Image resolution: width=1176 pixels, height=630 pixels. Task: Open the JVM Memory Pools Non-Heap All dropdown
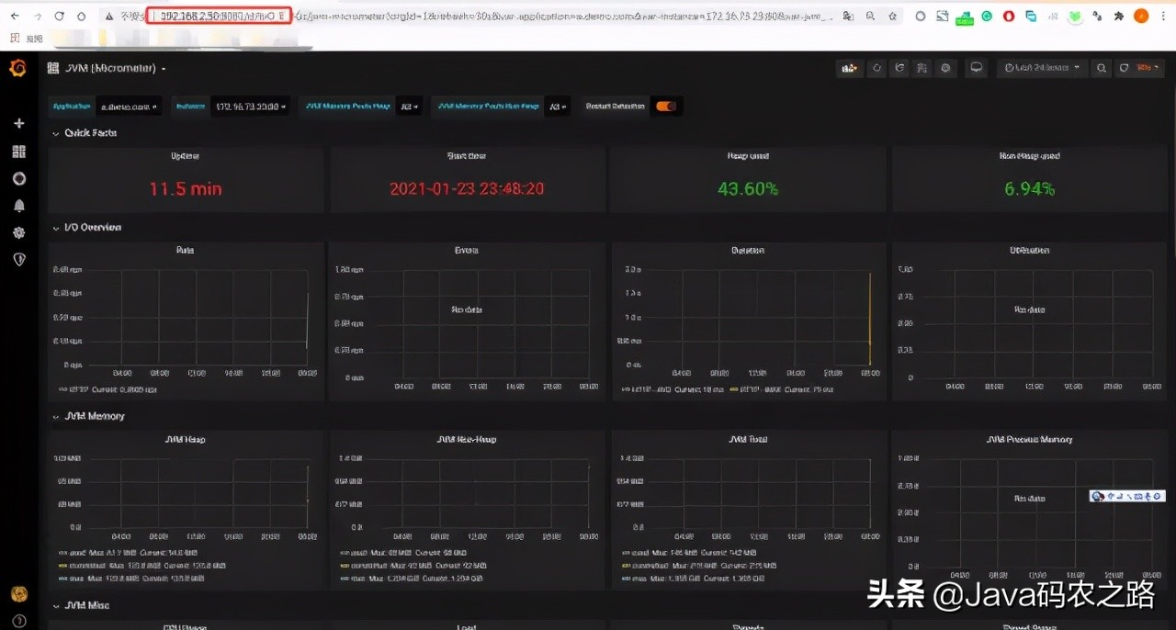click(558, 107)
